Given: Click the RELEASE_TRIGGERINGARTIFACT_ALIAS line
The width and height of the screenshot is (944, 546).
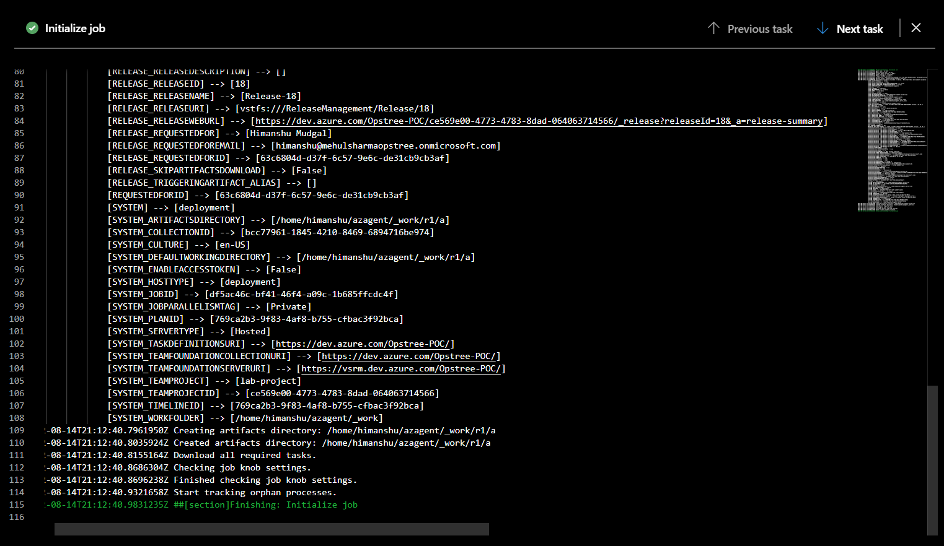Looking at the screenshot, I should (x=212, y=183).
